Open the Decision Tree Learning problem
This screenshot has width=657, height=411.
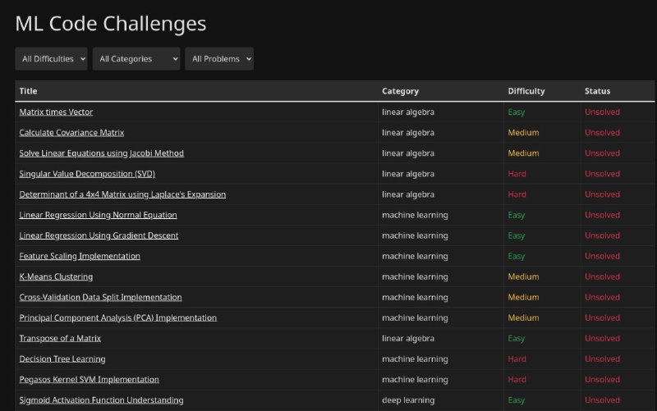[x=62, y=358]
